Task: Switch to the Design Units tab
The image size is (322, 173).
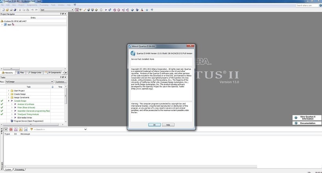Action: point(35,73)
